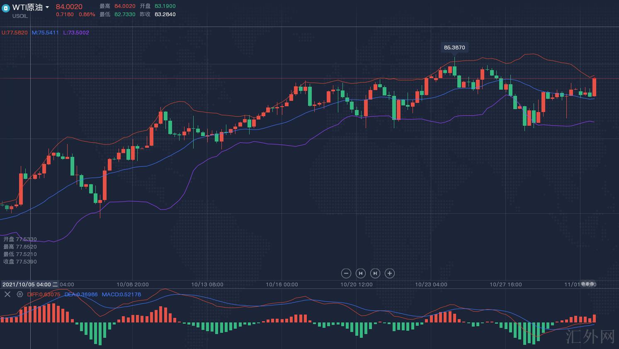Click the USOIL ticker code
The height and width of the screenshot is (349, 619).
pos(20,16)
